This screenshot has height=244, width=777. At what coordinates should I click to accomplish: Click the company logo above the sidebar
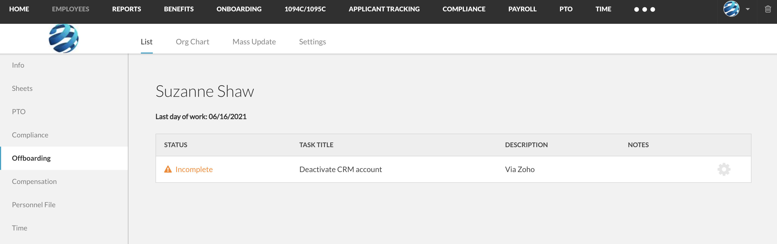point(64,38)
